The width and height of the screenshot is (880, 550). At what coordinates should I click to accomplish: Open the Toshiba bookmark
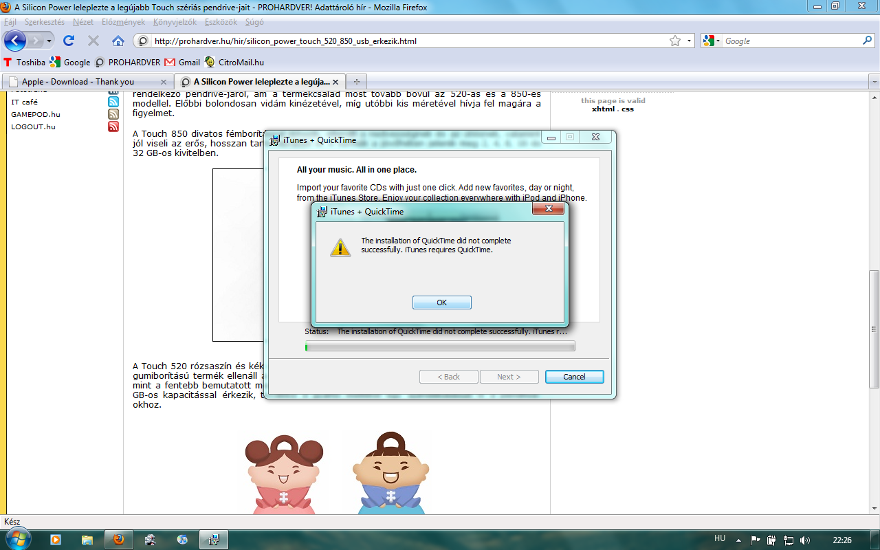pyautogui.click(x=24, y=62)
